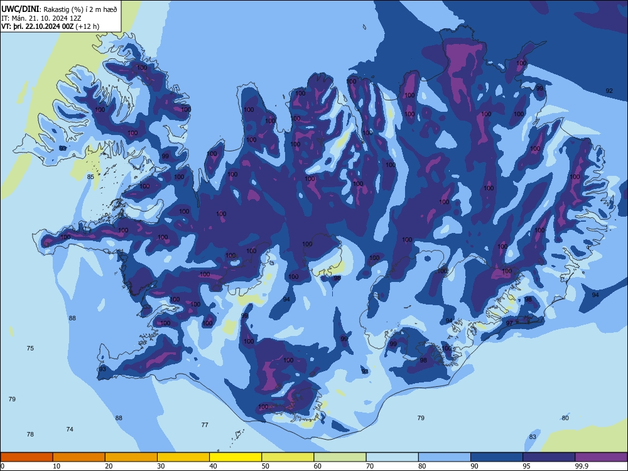Select the dark blue 90–95 legend swatch

497,457
